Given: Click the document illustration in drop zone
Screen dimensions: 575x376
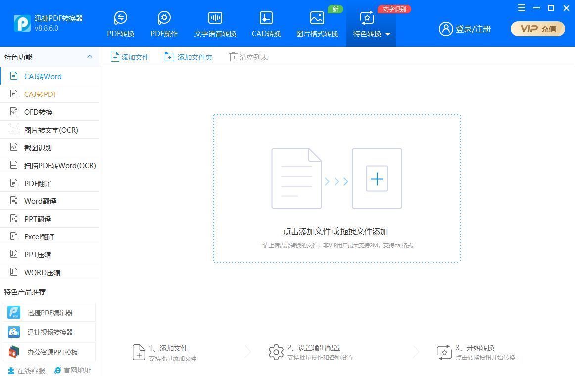Looking at the screenshot, I should 297,179.
